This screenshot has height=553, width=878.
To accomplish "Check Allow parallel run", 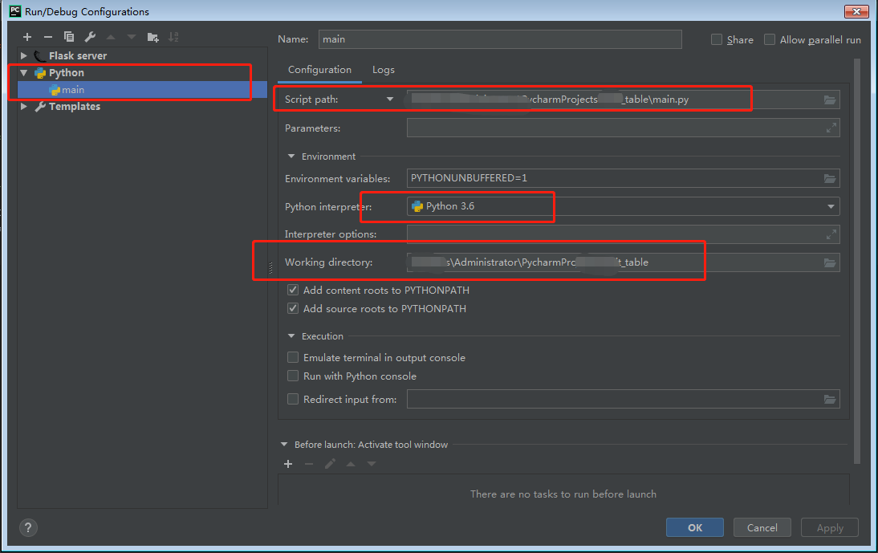I will point(769,39).
